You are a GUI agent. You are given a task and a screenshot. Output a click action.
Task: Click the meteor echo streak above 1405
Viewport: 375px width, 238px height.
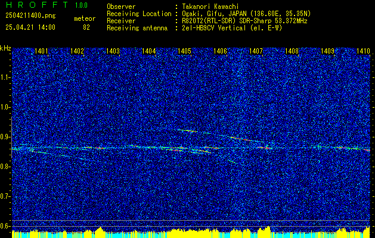coord(188,130)
